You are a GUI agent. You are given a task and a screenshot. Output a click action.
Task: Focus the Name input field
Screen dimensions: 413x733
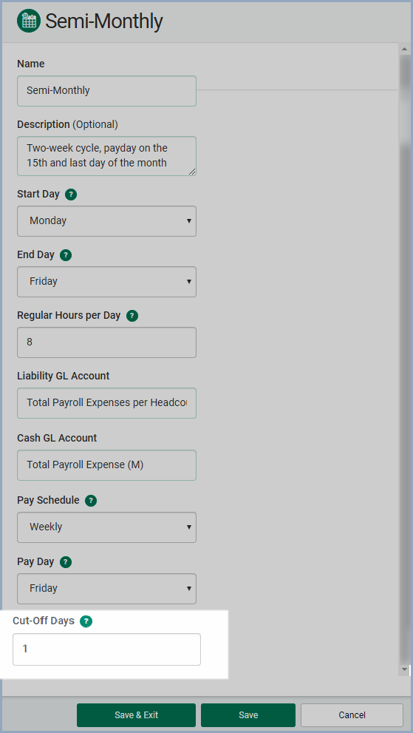coord(106,91)
